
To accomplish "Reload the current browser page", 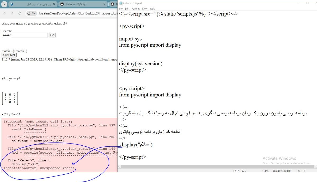I will click(x=20, y=13).
